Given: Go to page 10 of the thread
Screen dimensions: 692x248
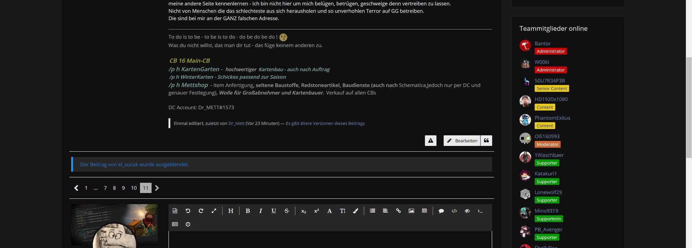Looking at the screenshot, I should (x=134, y=188).
